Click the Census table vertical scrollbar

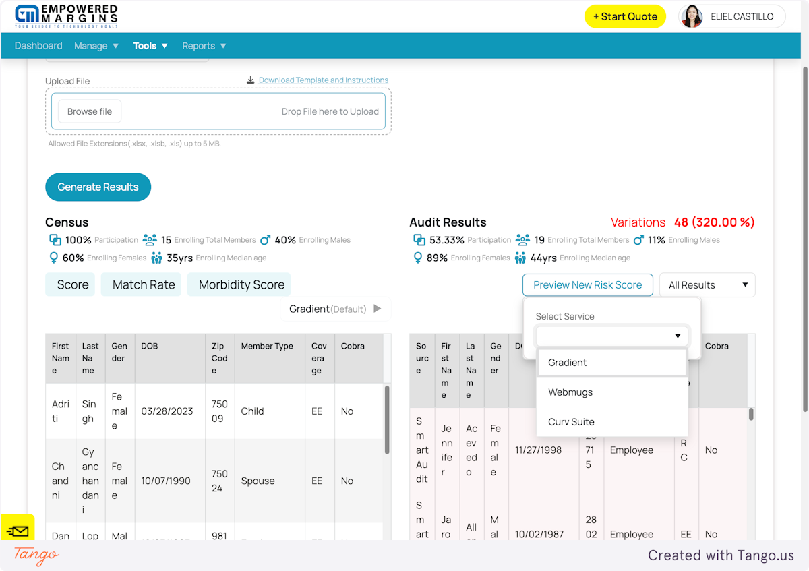pyautogui.click(x=387, y=419)
